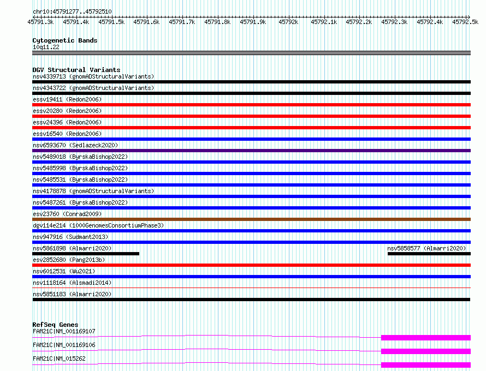The height and width of the screenshot is (371, 486).
Task: Click the short black bar under nsv5861898
Action: coord(86,254)
